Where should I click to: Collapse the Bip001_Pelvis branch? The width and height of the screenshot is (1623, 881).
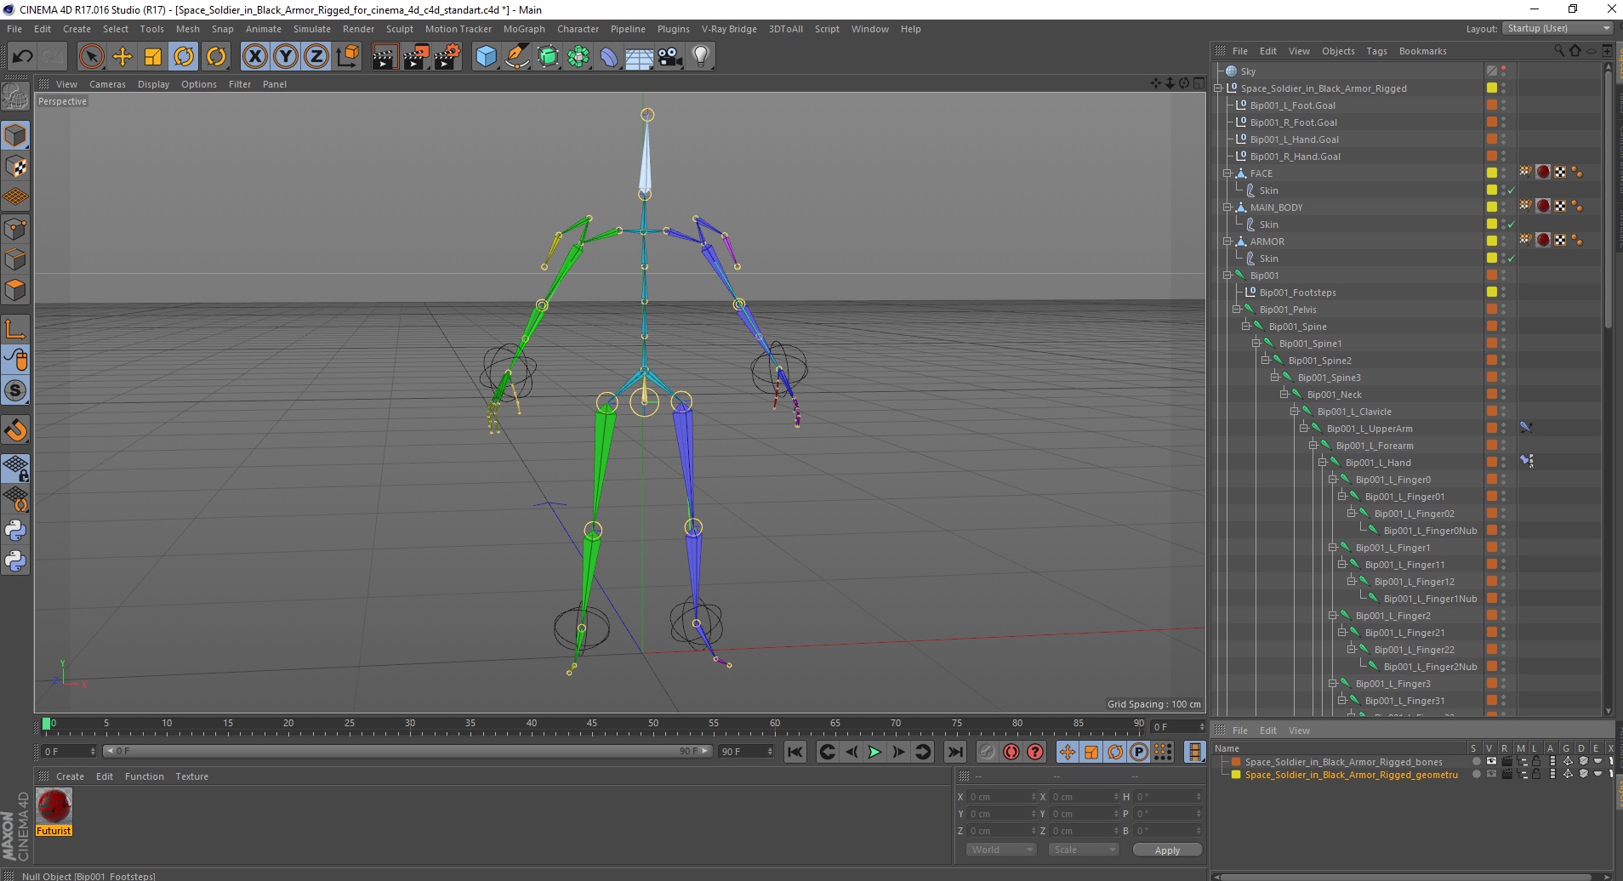click(1237, 310)
